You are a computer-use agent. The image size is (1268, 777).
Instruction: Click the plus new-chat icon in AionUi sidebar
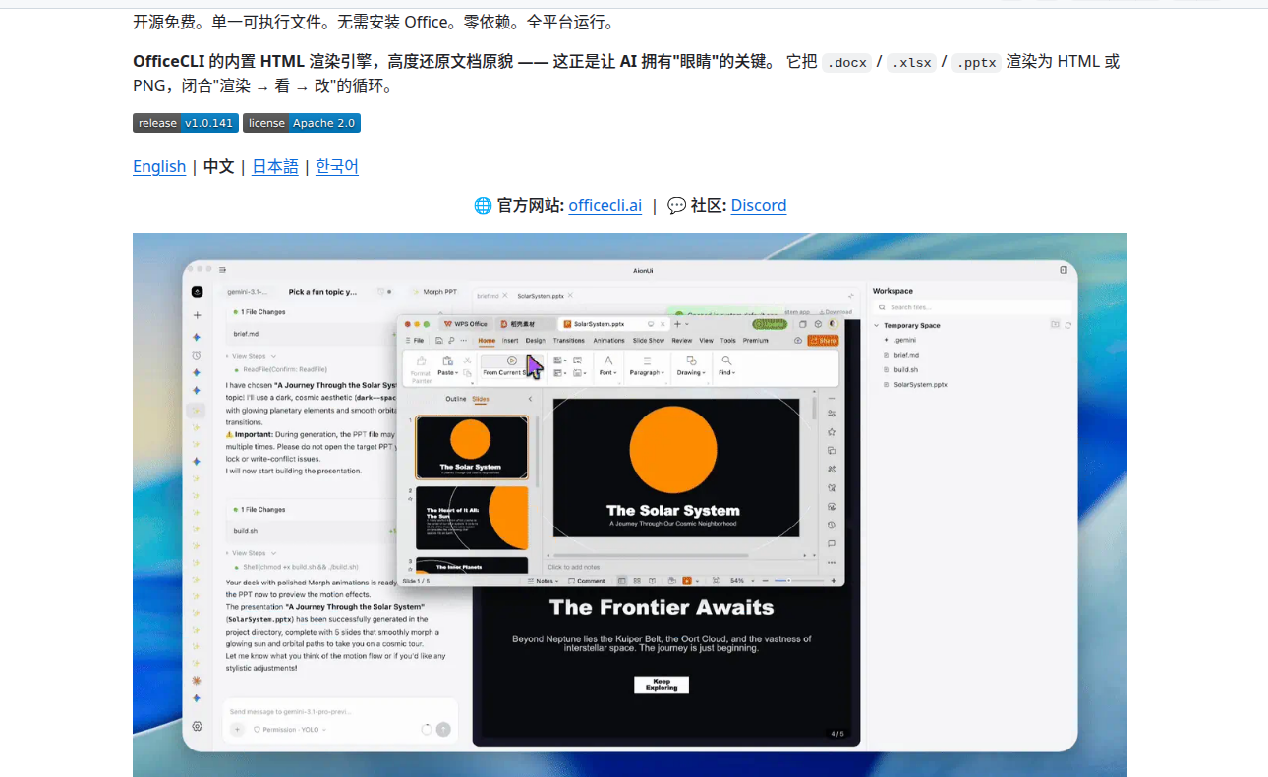coord(198,315)
